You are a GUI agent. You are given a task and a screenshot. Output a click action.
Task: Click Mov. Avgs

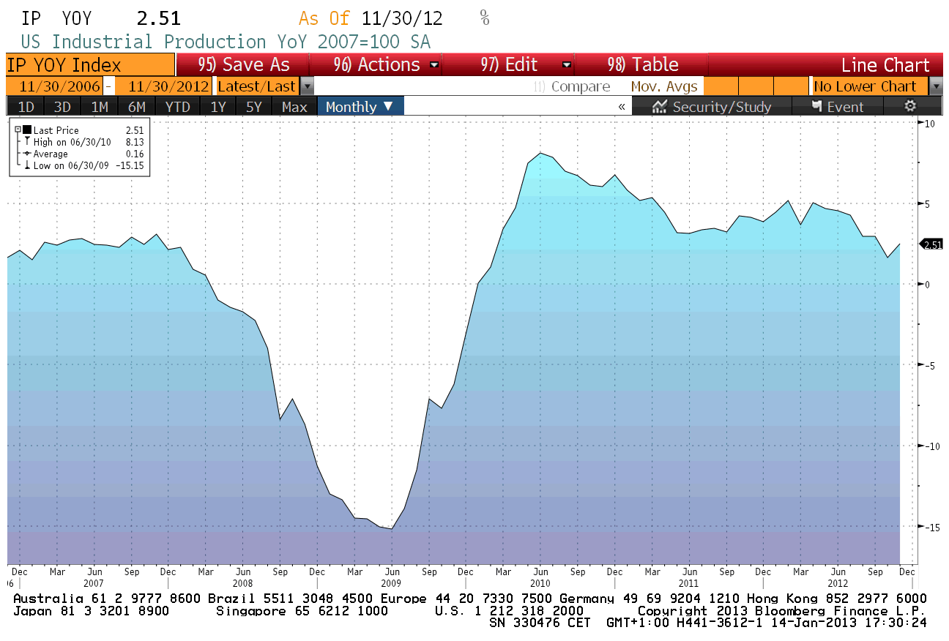[x=665, y=86]
